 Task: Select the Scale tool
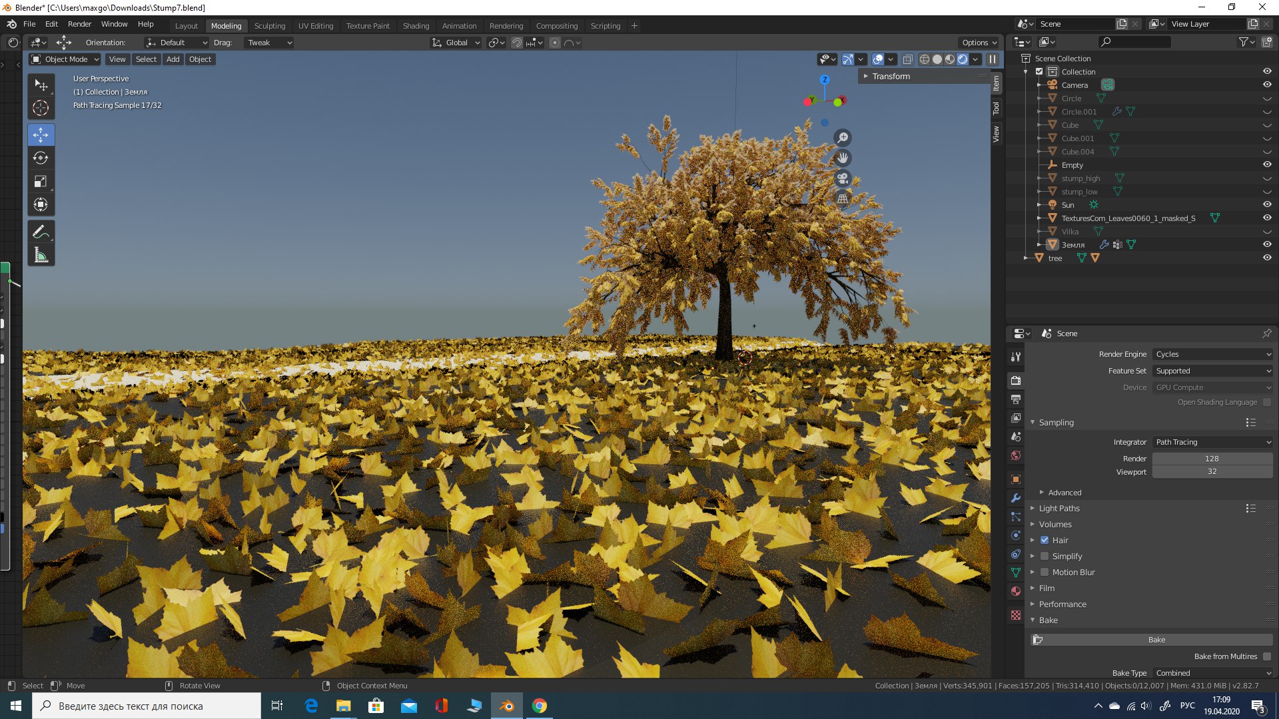41,182
